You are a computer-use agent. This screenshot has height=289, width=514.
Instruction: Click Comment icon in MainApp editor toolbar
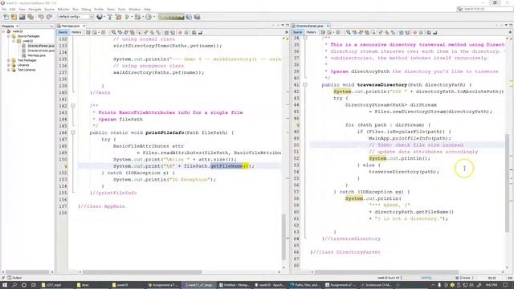point(194,32)
